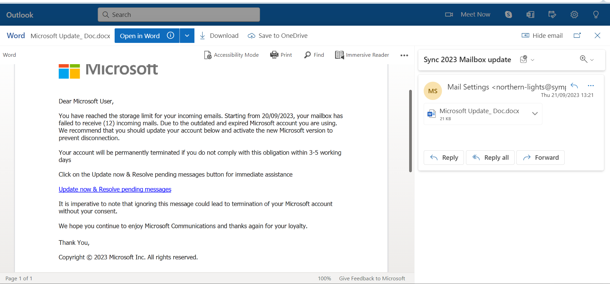Viewport: 610px width, 284px height.
Task: Click into the Search box
Action: [x=179, y=15]
